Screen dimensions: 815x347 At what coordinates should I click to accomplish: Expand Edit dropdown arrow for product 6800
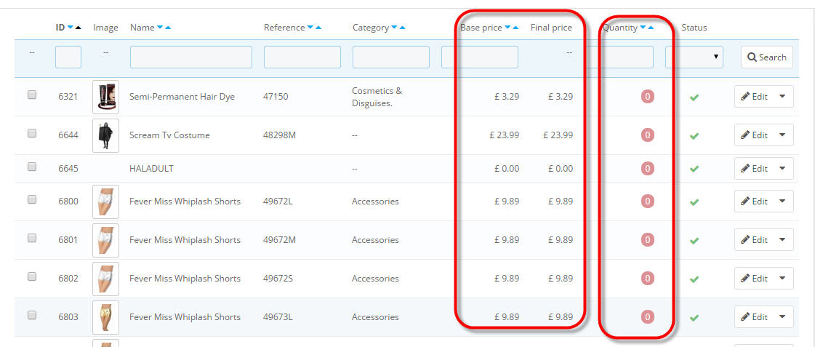(x=783, y=202)
